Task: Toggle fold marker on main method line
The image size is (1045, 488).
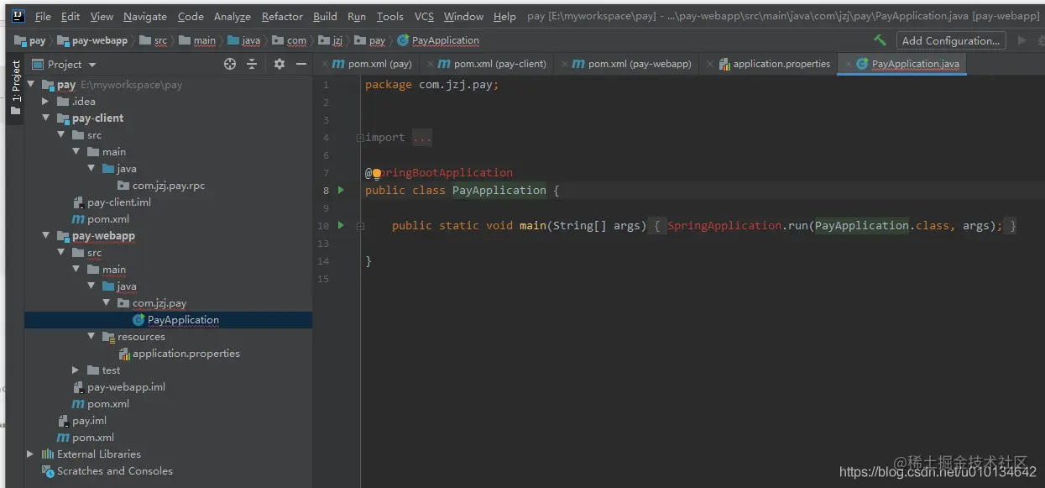Action: click(360, 226)
